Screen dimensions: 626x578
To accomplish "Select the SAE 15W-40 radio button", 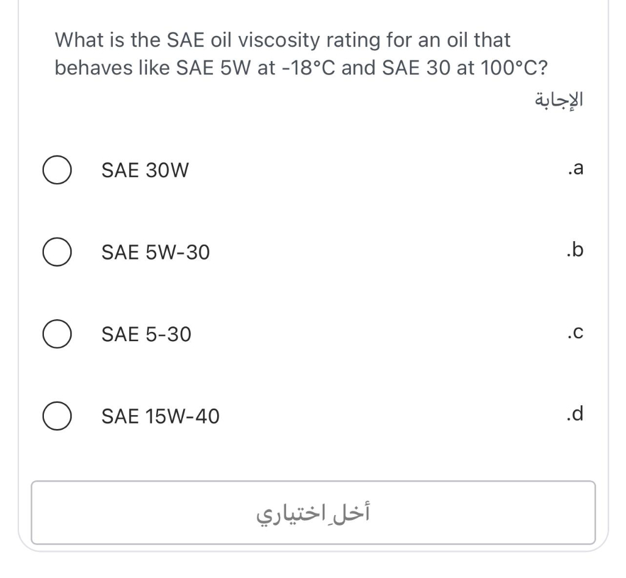I will [57, 416].
